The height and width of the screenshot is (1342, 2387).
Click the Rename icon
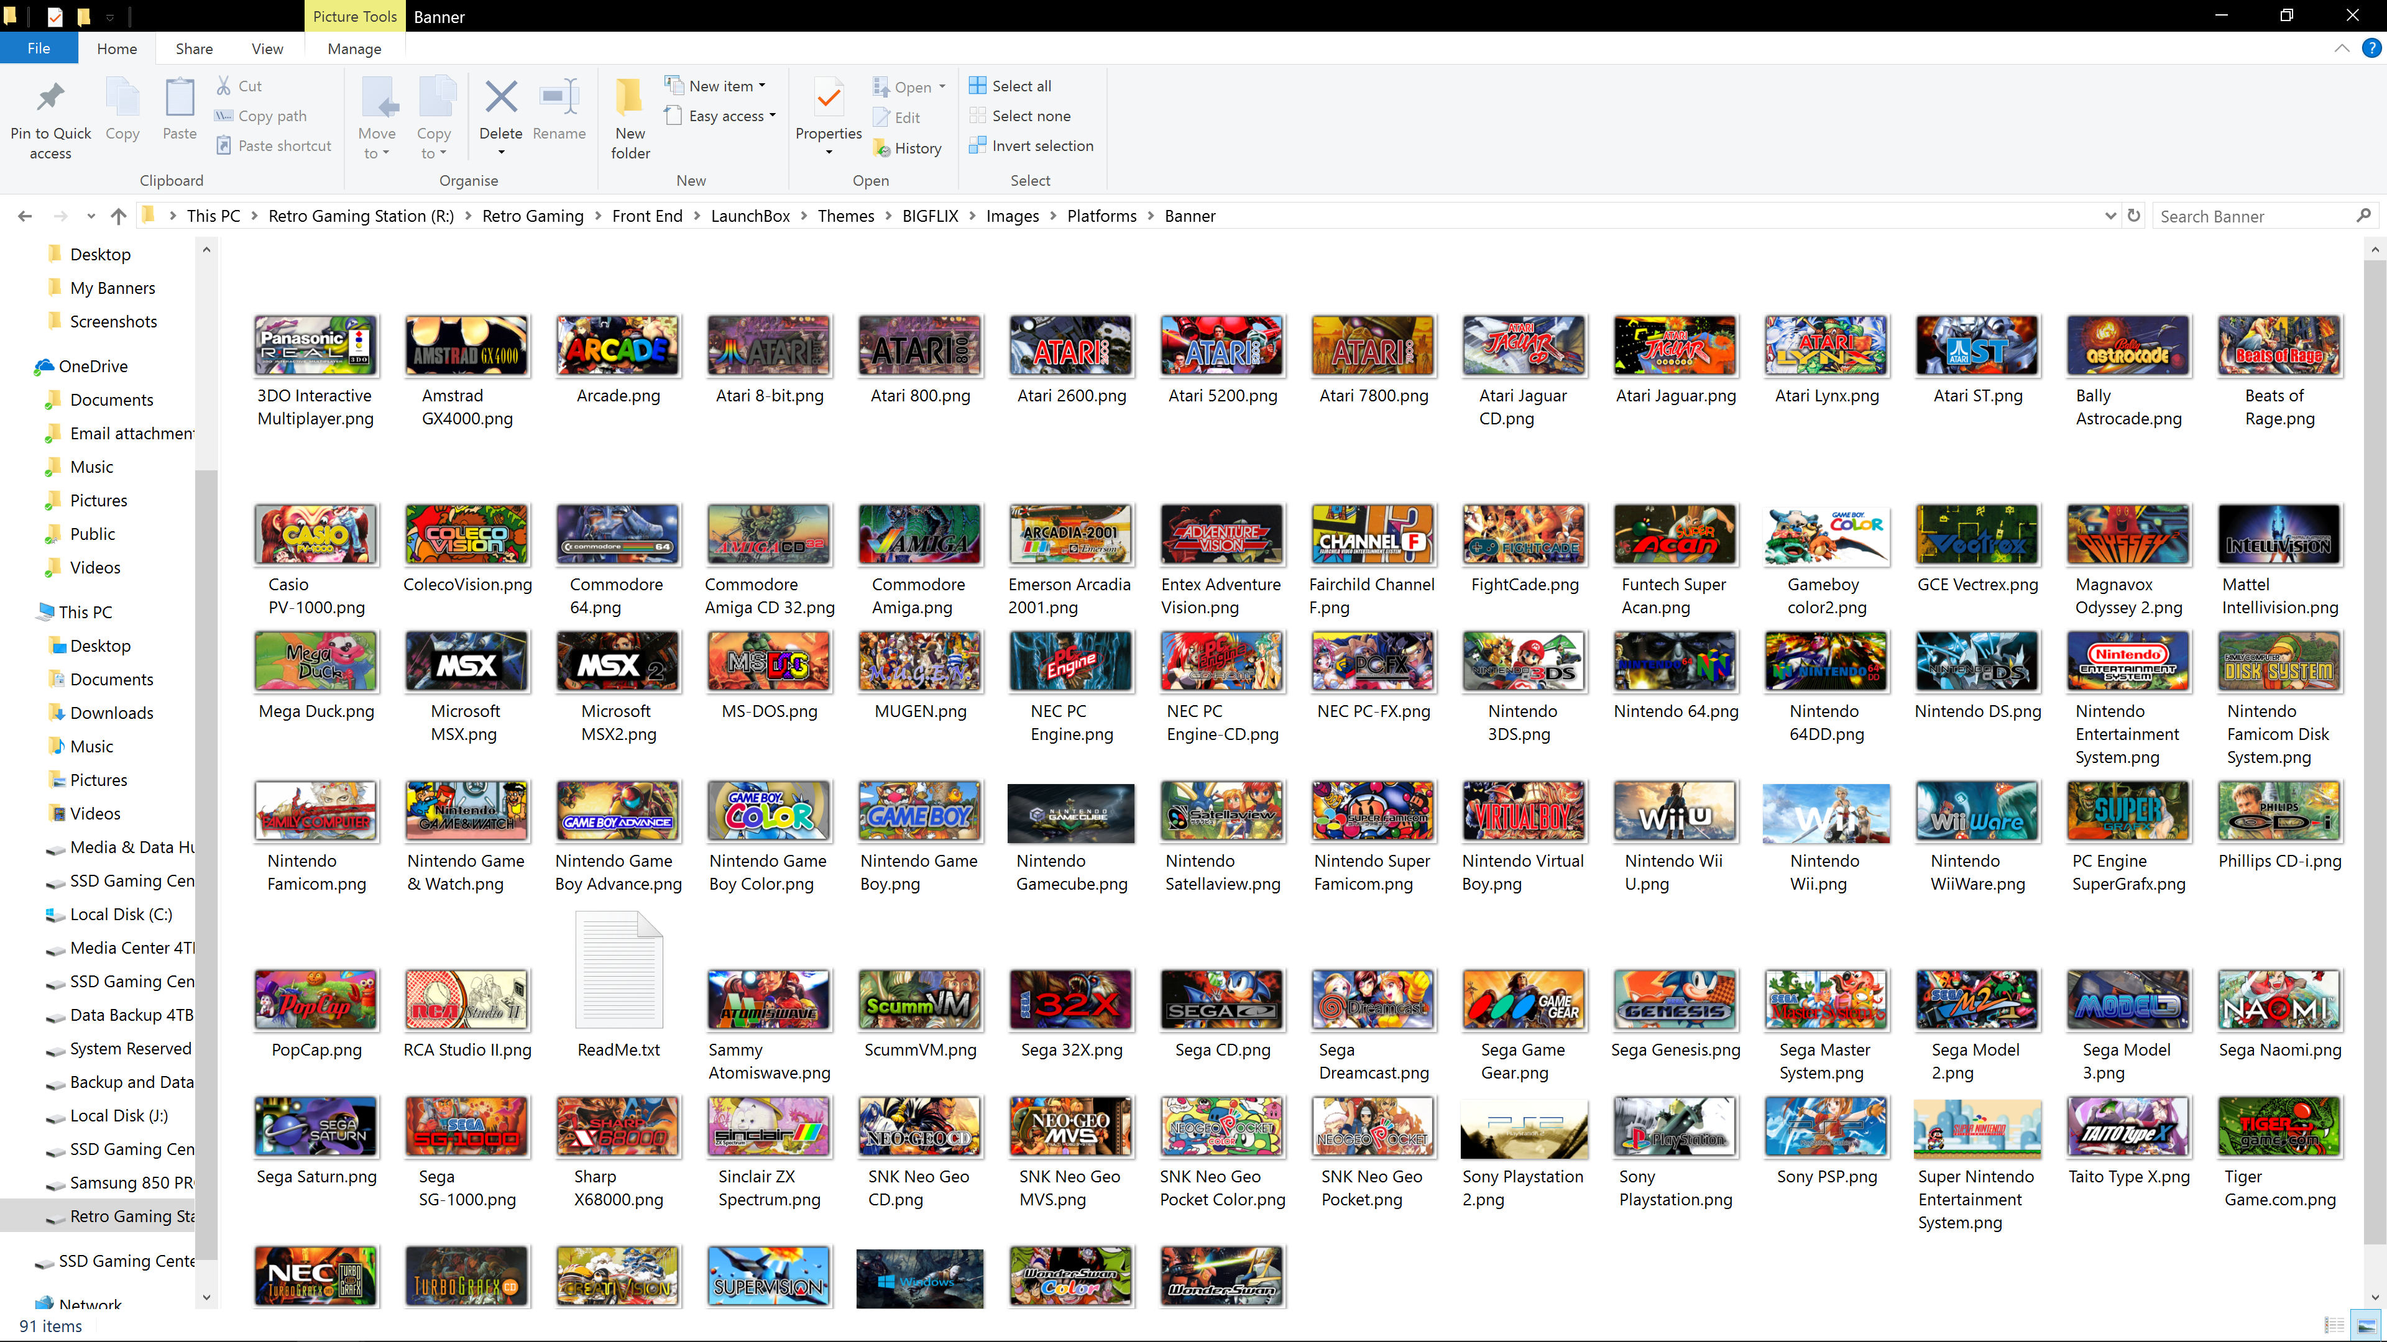(559, 96)
